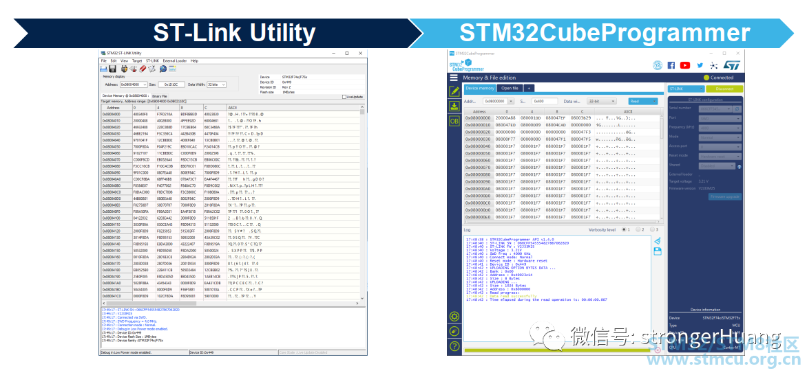Image resolution: width=807 pixels, height=375 pixels.
Task: Open 32-bit data width dropdown
Action: click(x=602, y=101)
